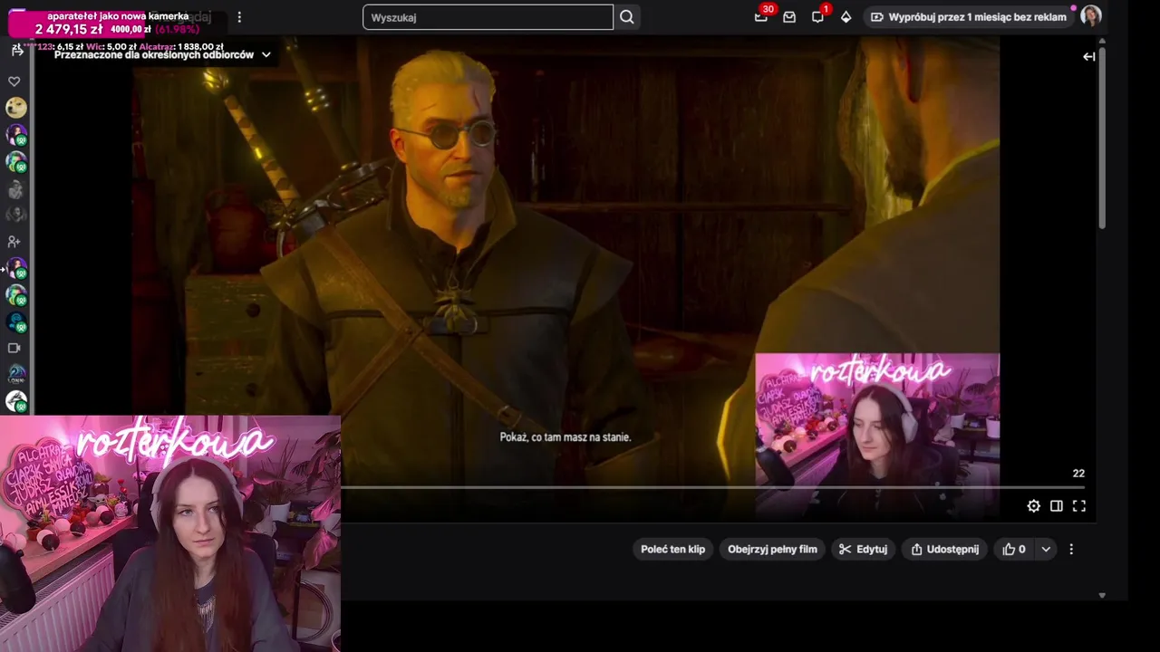
Task: Open the user profile avatar menu
Action: point(1091,16)
